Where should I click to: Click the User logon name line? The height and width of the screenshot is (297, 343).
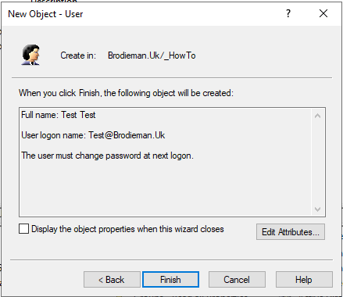coord(93,135)
